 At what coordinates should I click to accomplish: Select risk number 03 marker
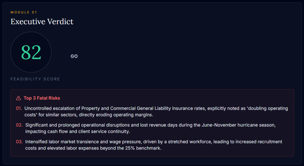[19, 142]
